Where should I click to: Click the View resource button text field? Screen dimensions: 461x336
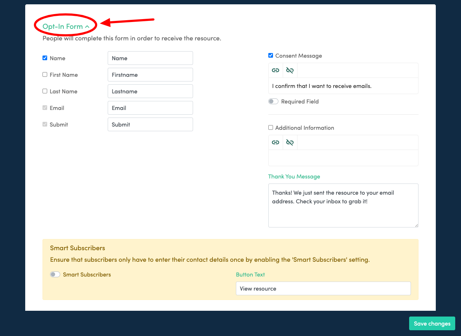323,288
